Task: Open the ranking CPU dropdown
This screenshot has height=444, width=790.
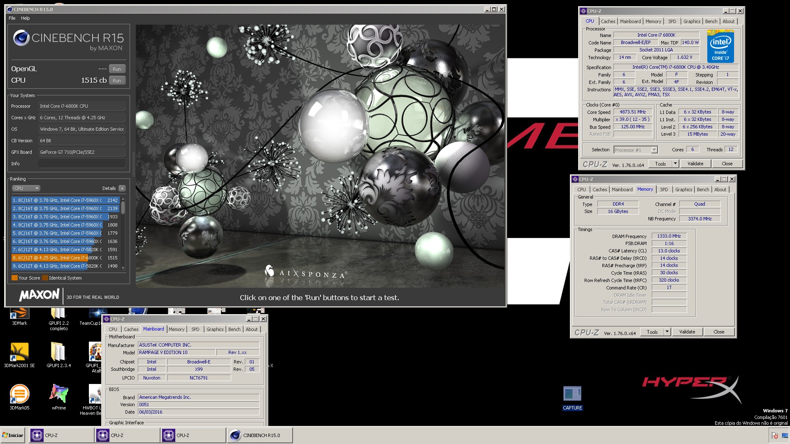Action: pos(26,188)
